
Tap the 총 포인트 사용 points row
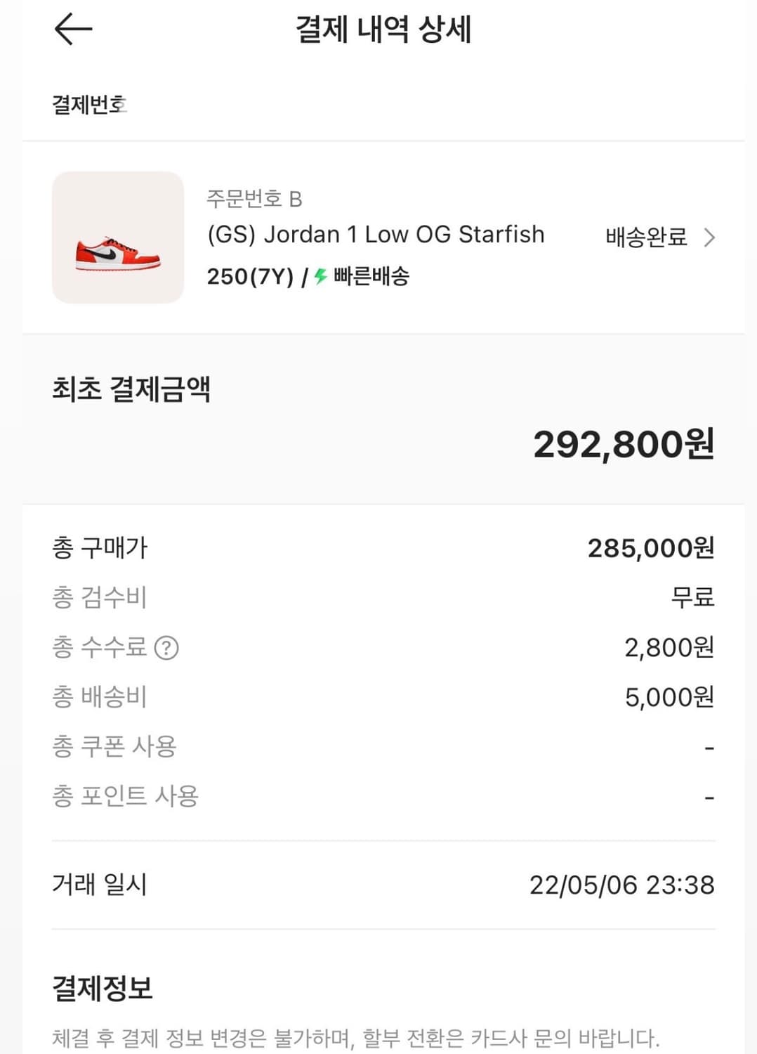(126, 796)
